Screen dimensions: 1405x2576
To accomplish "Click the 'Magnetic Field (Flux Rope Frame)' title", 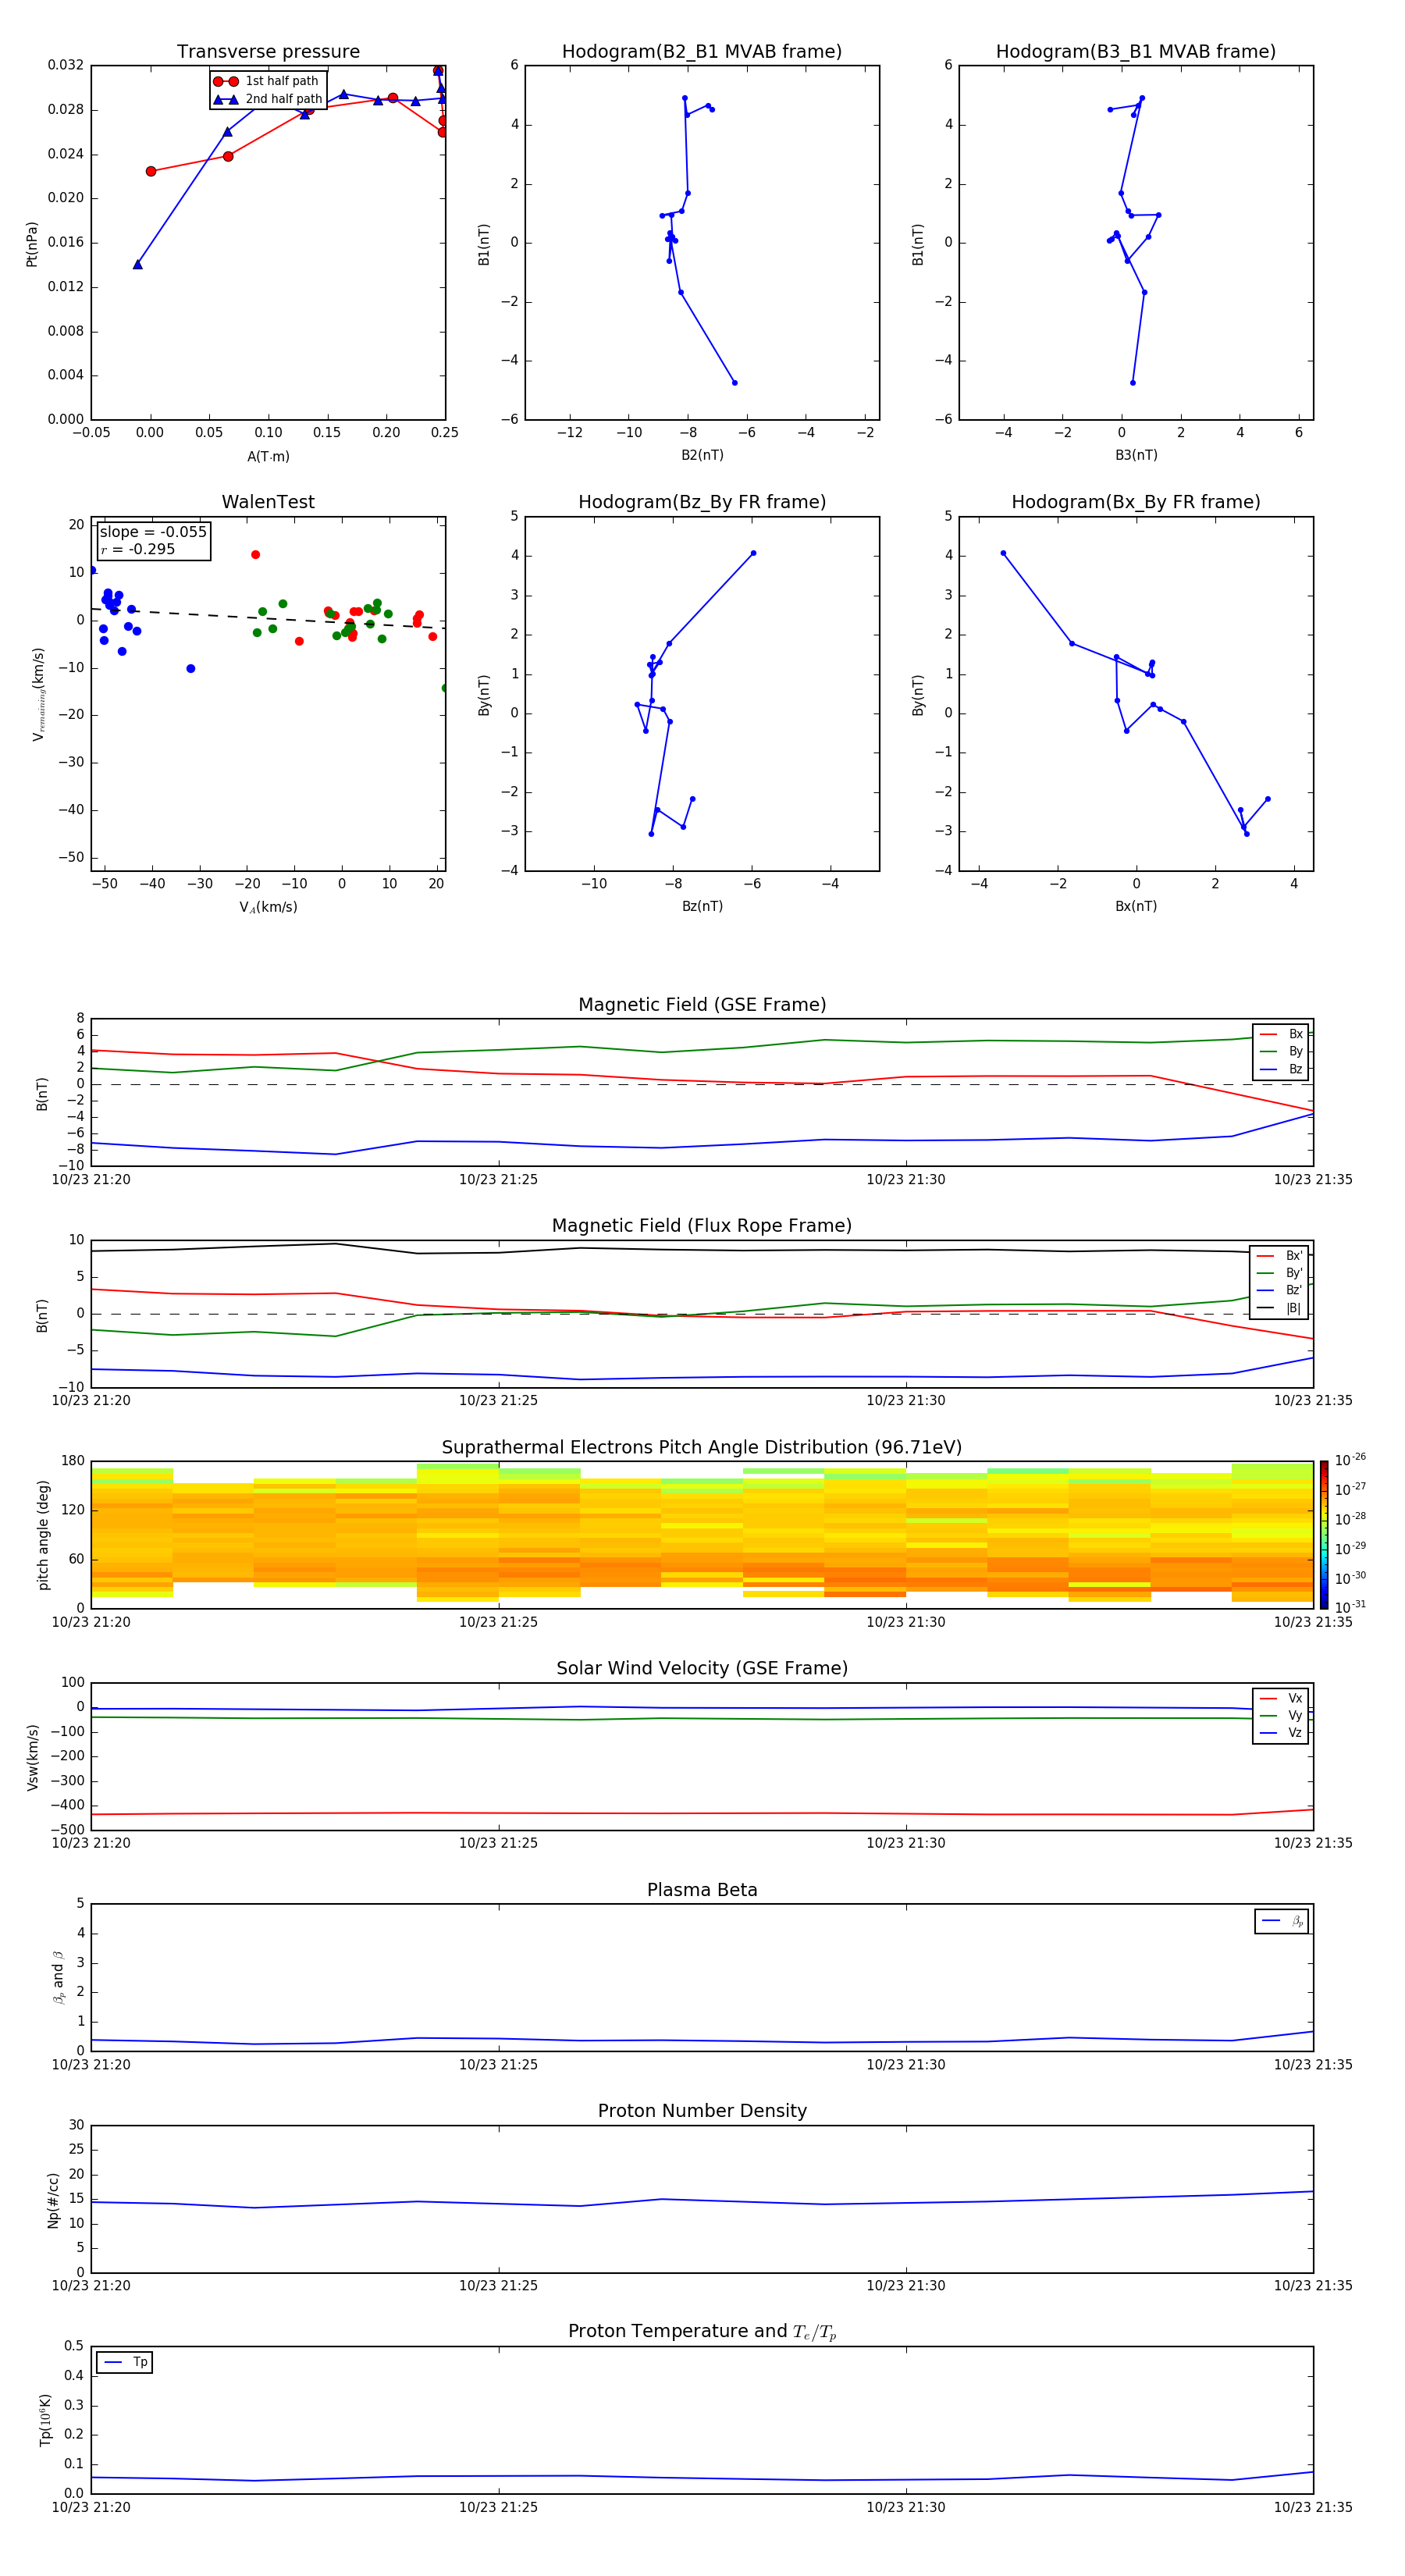I will point(702,1226).
